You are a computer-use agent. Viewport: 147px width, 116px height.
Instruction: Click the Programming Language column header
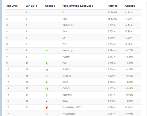click(78, 6)
